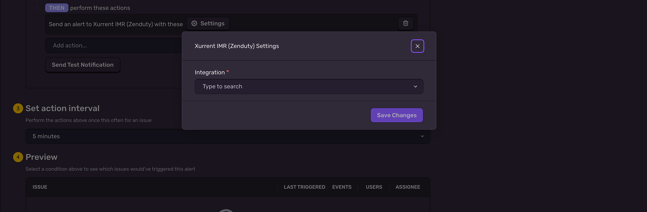
Task: Select the USERS column header
Action: (374, 187)
